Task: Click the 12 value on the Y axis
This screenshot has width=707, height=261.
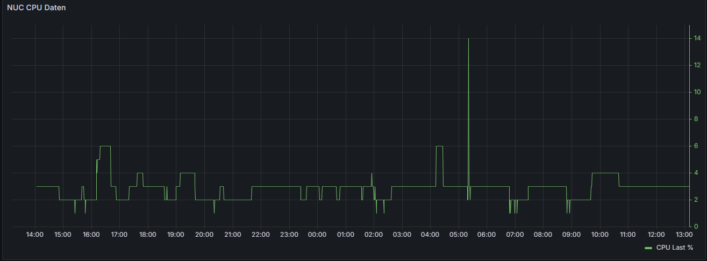Action: (x=697, y=65)
